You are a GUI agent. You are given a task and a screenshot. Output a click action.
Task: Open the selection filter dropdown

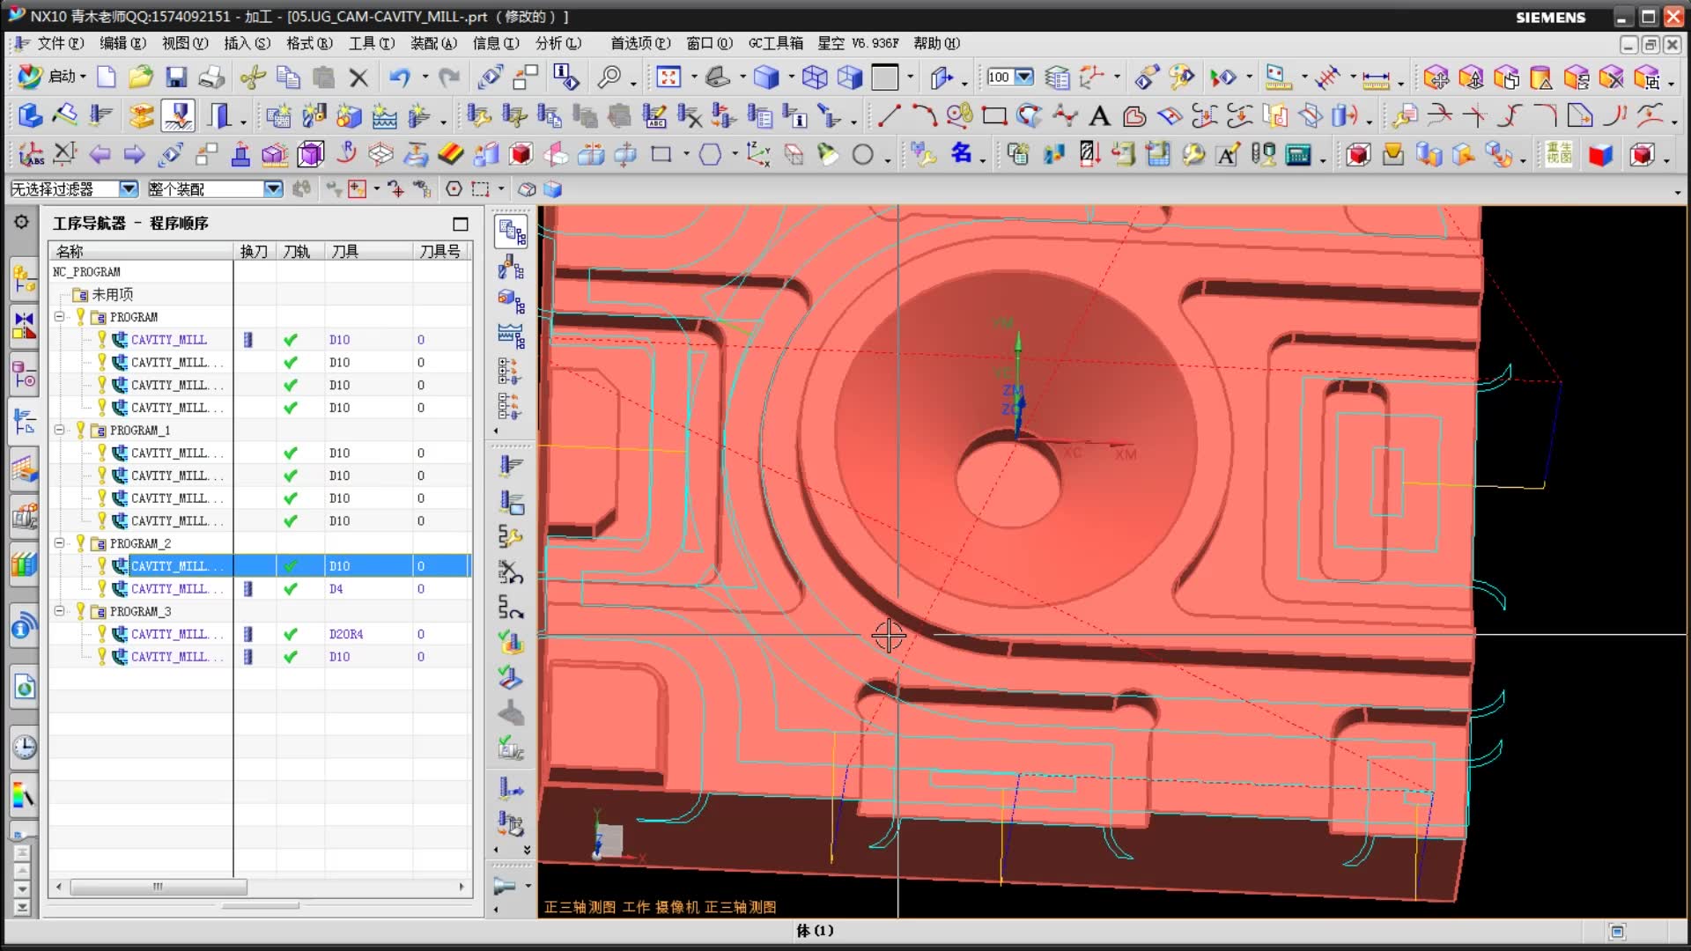[x=129, y=188]
